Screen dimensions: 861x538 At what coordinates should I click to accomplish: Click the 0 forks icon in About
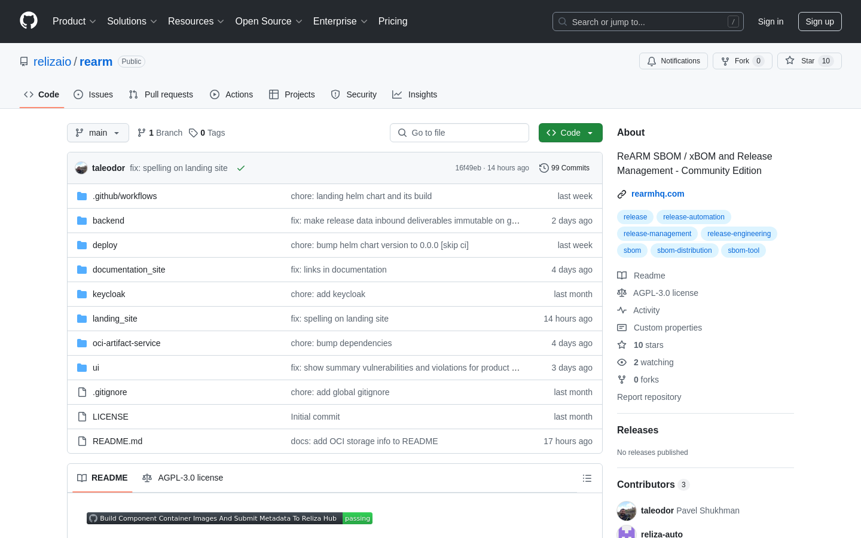click(x=622, y=380)
